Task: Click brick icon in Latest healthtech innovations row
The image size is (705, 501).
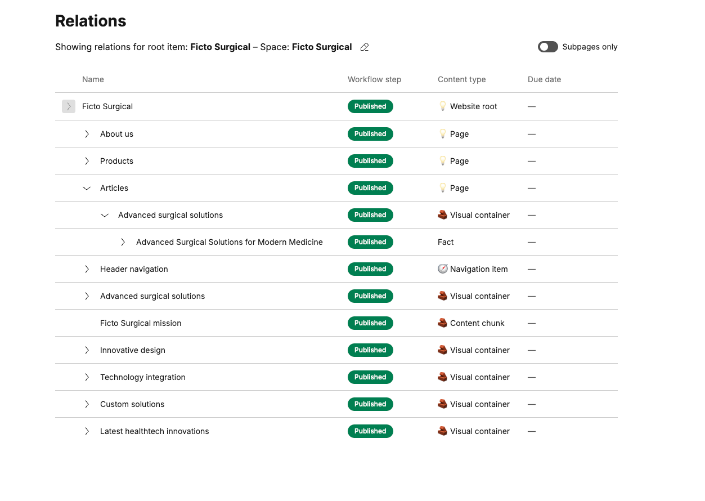Action: click(443, 431)
